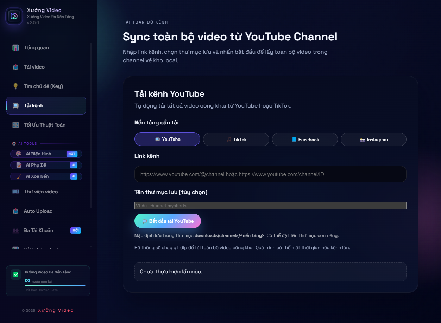Select the YouTube platform option
This screenshot has width=441, height=323.
pyautogui.click(x=167, y=139)
